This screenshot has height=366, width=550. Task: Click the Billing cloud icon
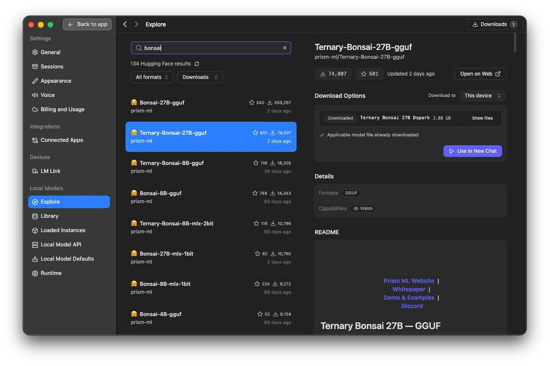pos(35,109)
